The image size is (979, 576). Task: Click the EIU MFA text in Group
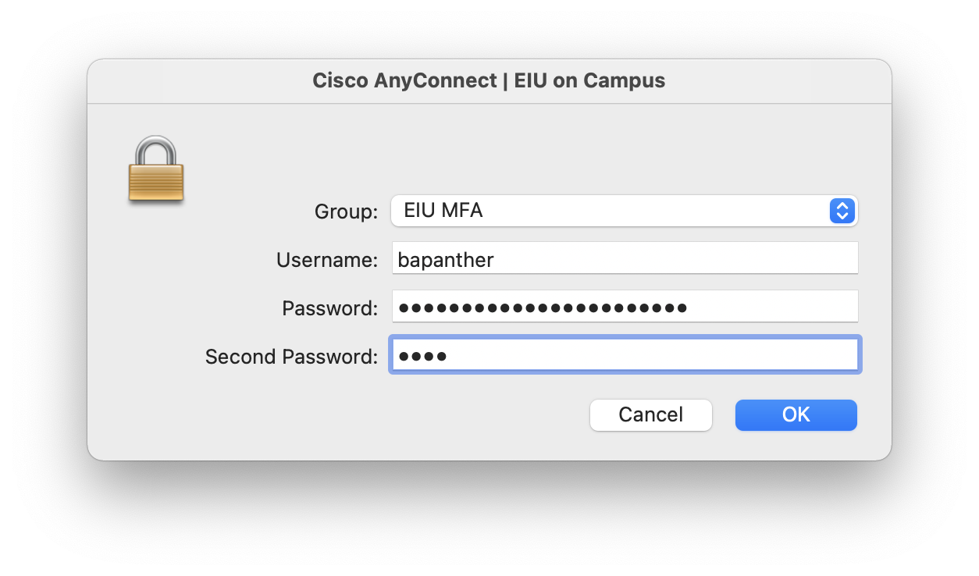pos(443,211)
